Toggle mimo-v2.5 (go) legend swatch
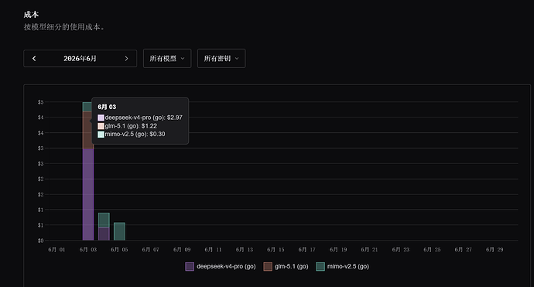Image resolution: width=534 pixels, height=287 pixels. pyautogui.click(x=320, y=267)
